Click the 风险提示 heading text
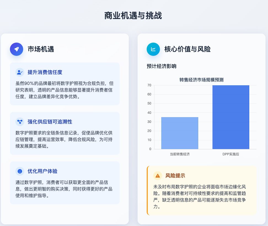This screenshot has width=268, height=226. click(175, 175)
